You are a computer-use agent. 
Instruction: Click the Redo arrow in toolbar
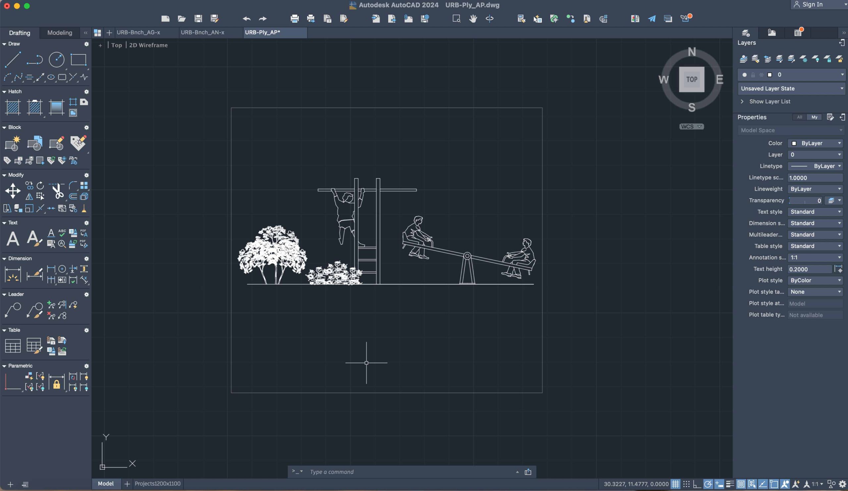point(262,19)
